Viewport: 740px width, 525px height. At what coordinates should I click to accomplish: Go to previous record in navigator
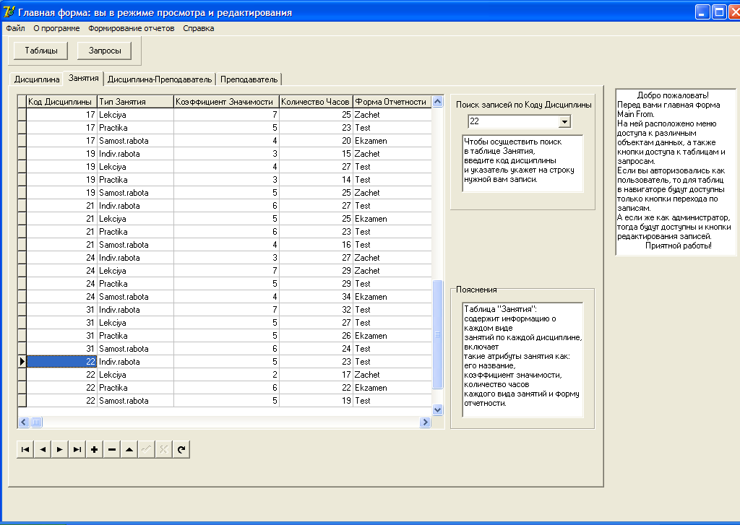click(x=43, y=449)
